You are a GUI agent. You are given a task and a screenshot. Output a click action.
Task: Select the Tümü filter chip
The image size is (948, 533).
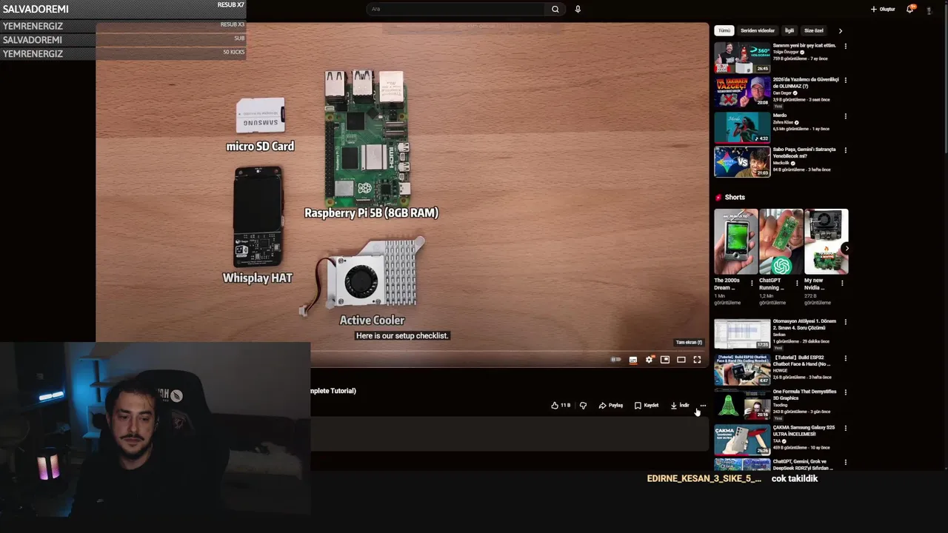point(724,31)
